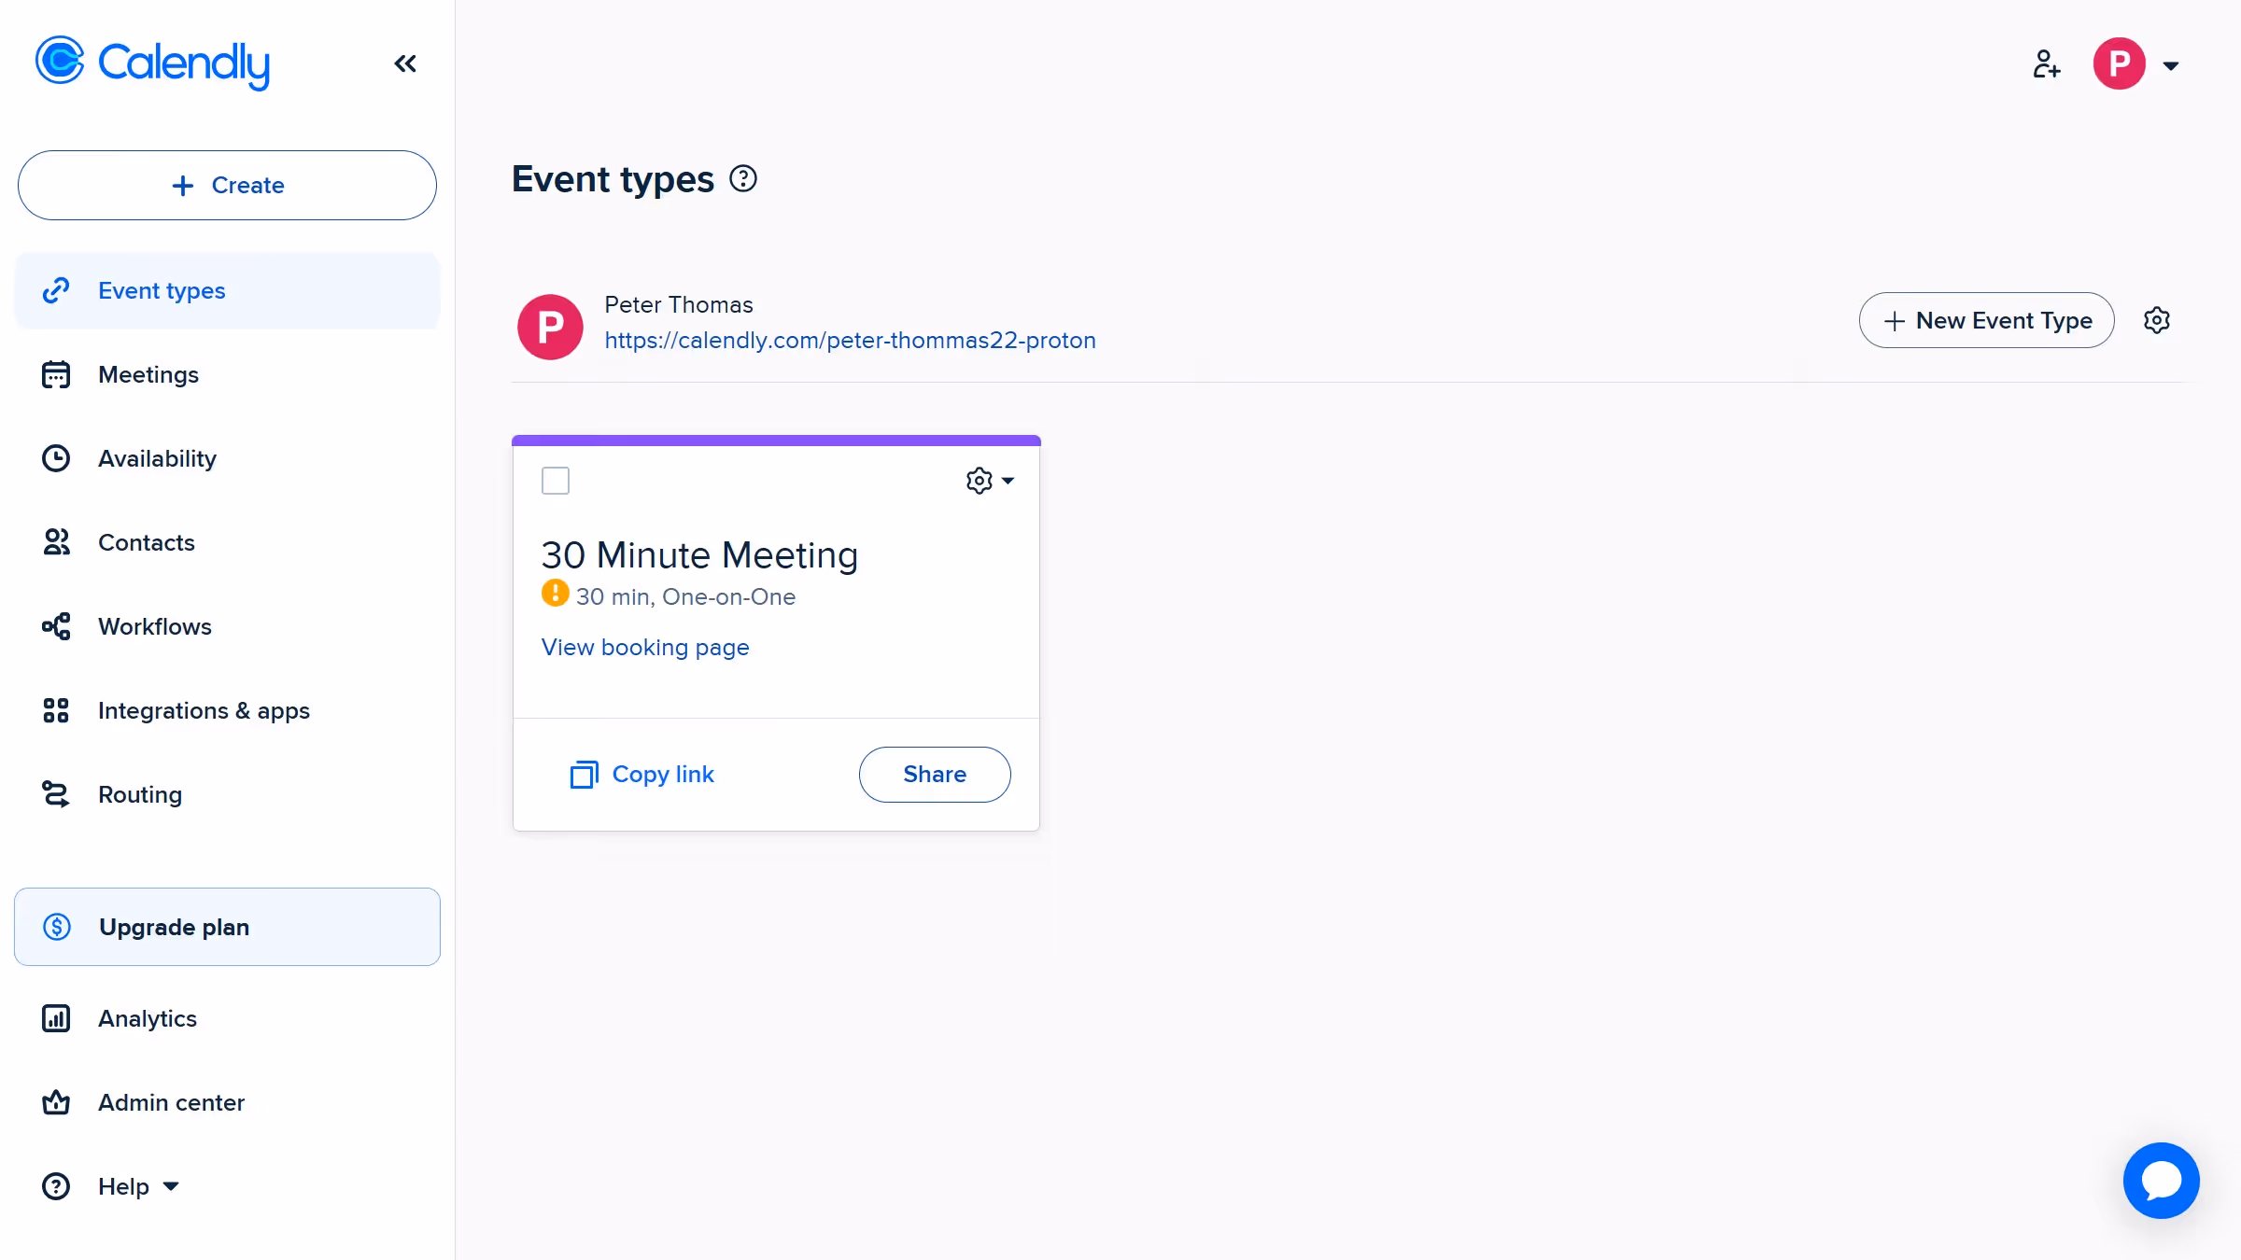Open the event card gear dropdown
The image size is (2241, 1260).
pyautogui.click(x=989, y=480)
